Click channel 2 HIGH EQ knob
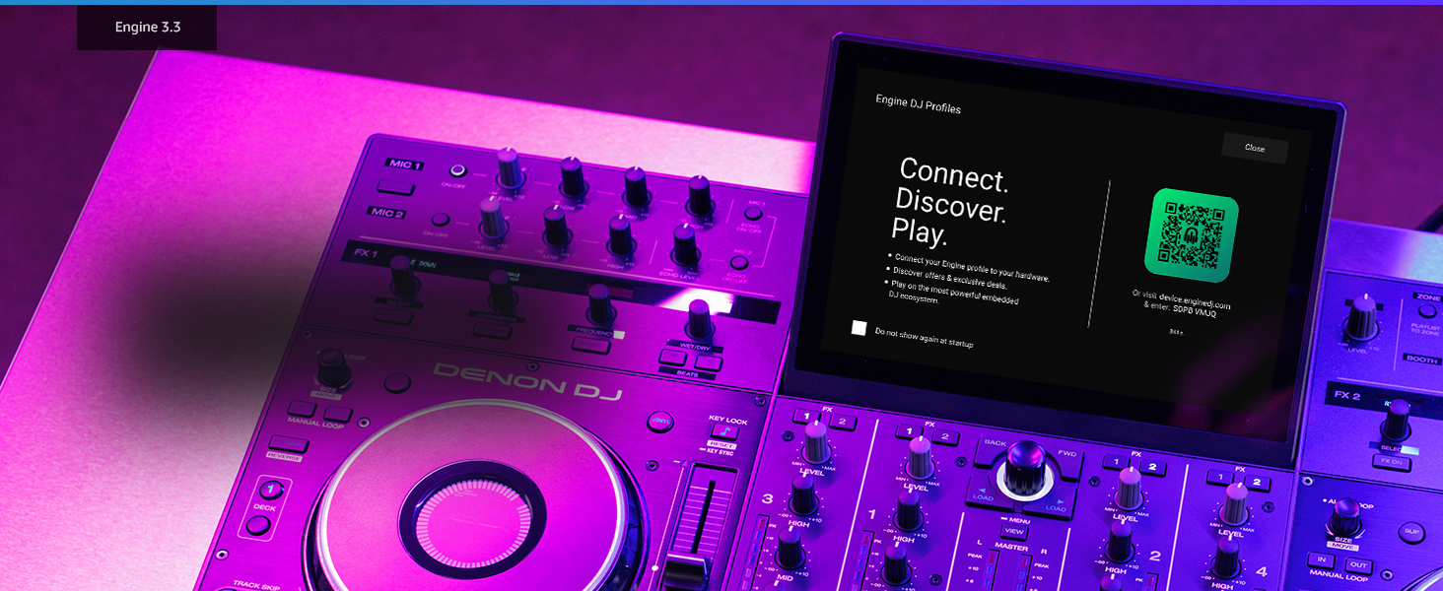Viewport: 1443px width, 591px height. pyautogui.click(x=1120, y=541)
